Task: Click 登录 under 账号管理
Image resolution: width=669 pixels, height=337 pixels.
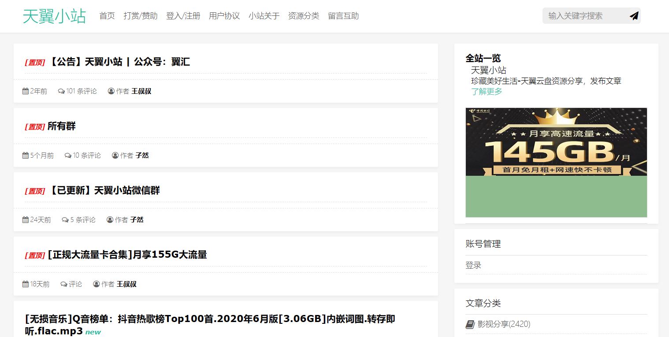Action: (x=473, y=265)
